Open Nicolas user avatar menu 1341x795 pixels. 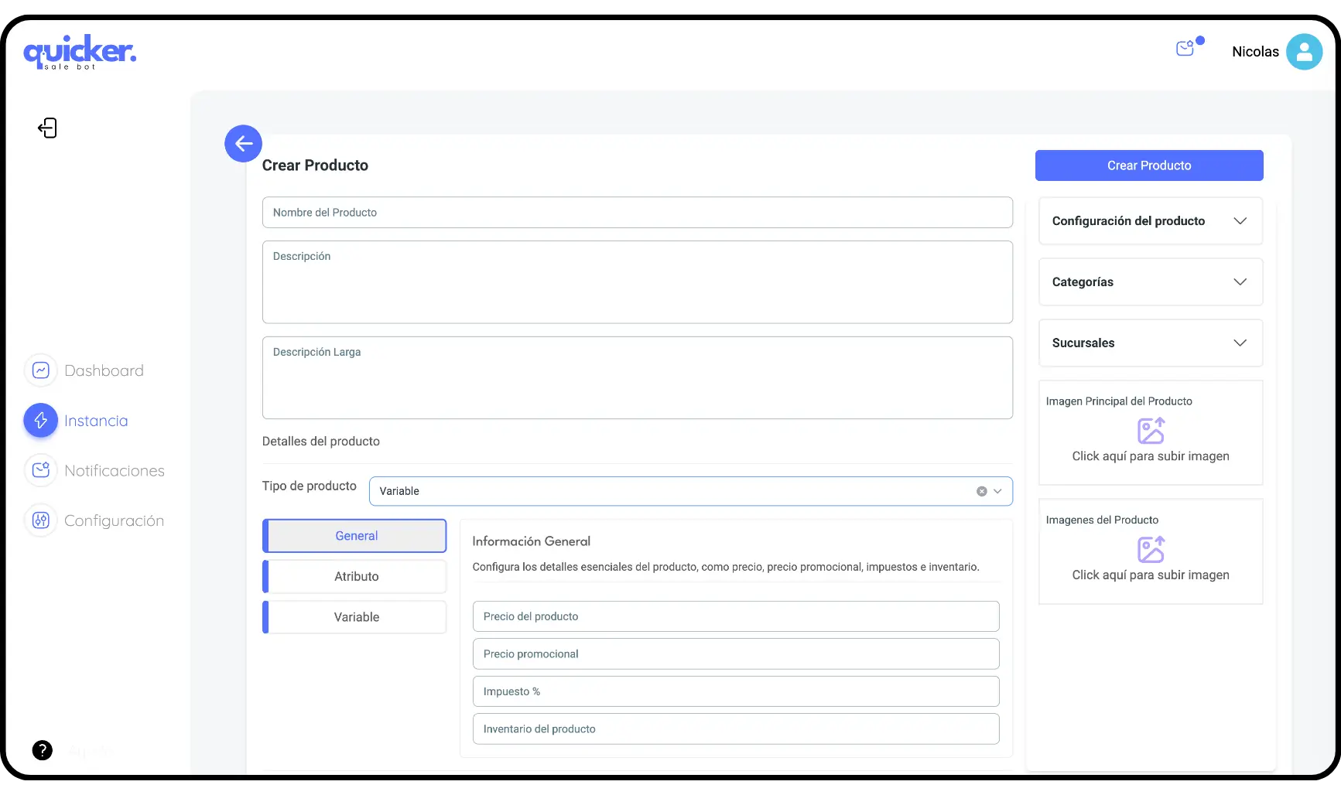click(x=1304, y=52)
